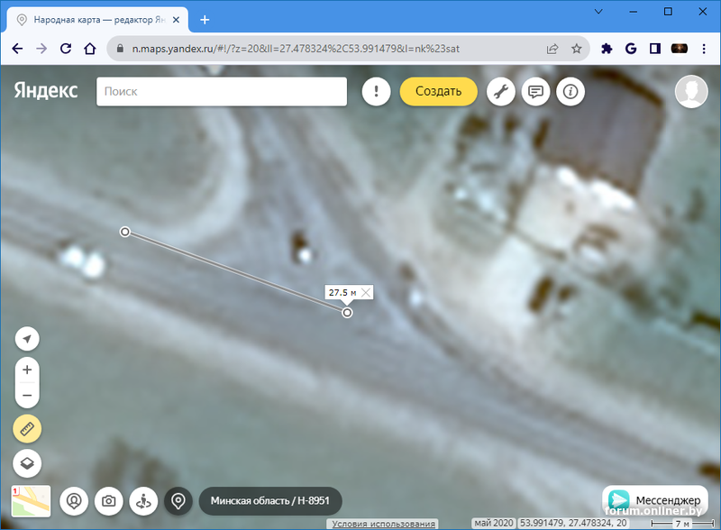Open the user profile avatar
This screenshot has width=721, height=530.
click(691, 92)
